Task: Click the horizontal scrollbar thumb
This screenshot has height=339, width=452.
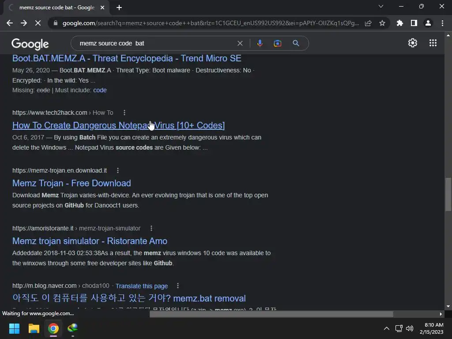Action: 271,314
